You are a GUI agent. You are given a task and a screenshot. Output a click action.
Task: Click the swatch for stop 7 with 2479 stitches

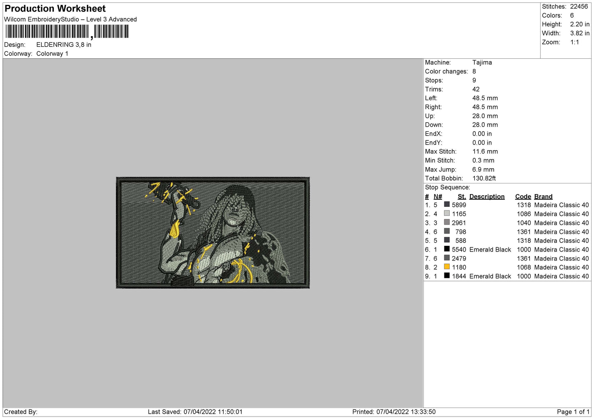(447, 258)
